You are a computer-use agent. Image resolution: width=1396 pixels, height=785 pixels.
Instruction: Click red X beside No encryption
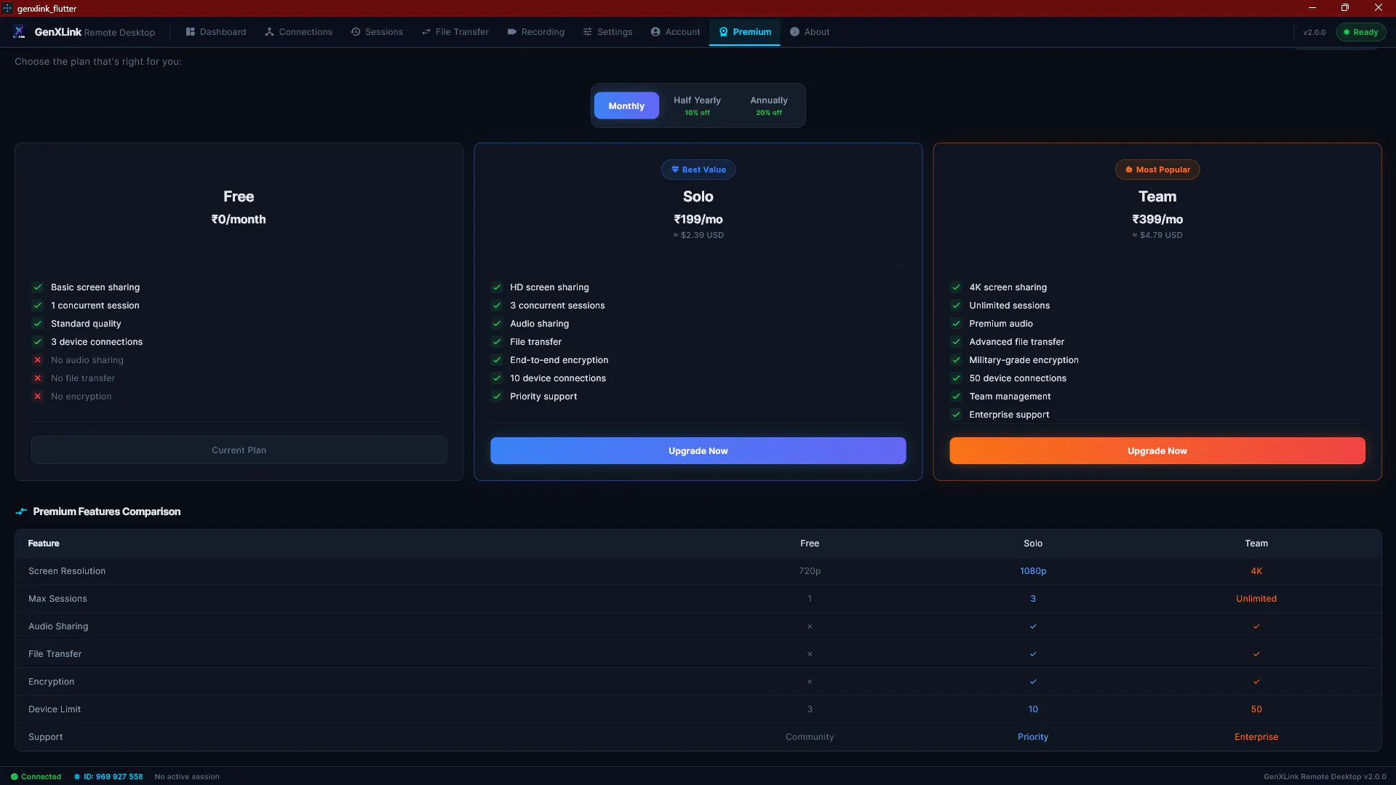tap(38, 397)
